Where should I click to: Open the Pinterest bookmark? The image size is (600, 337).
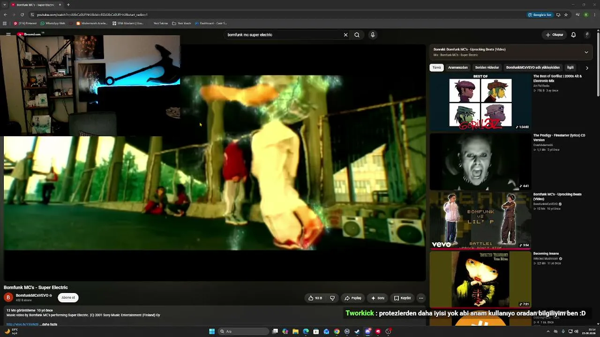[x=25, y=23]
